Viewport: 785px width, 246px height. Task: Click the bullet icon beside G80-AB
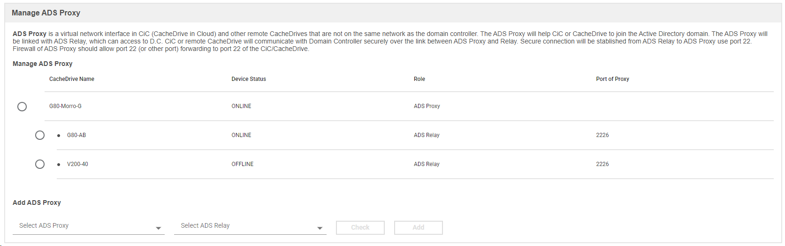coord(59,136)
